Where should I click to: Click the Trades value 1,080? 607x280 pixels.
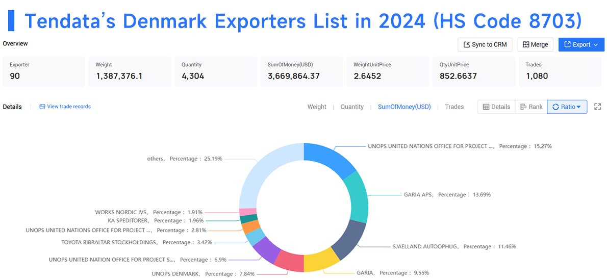[537, 77]
